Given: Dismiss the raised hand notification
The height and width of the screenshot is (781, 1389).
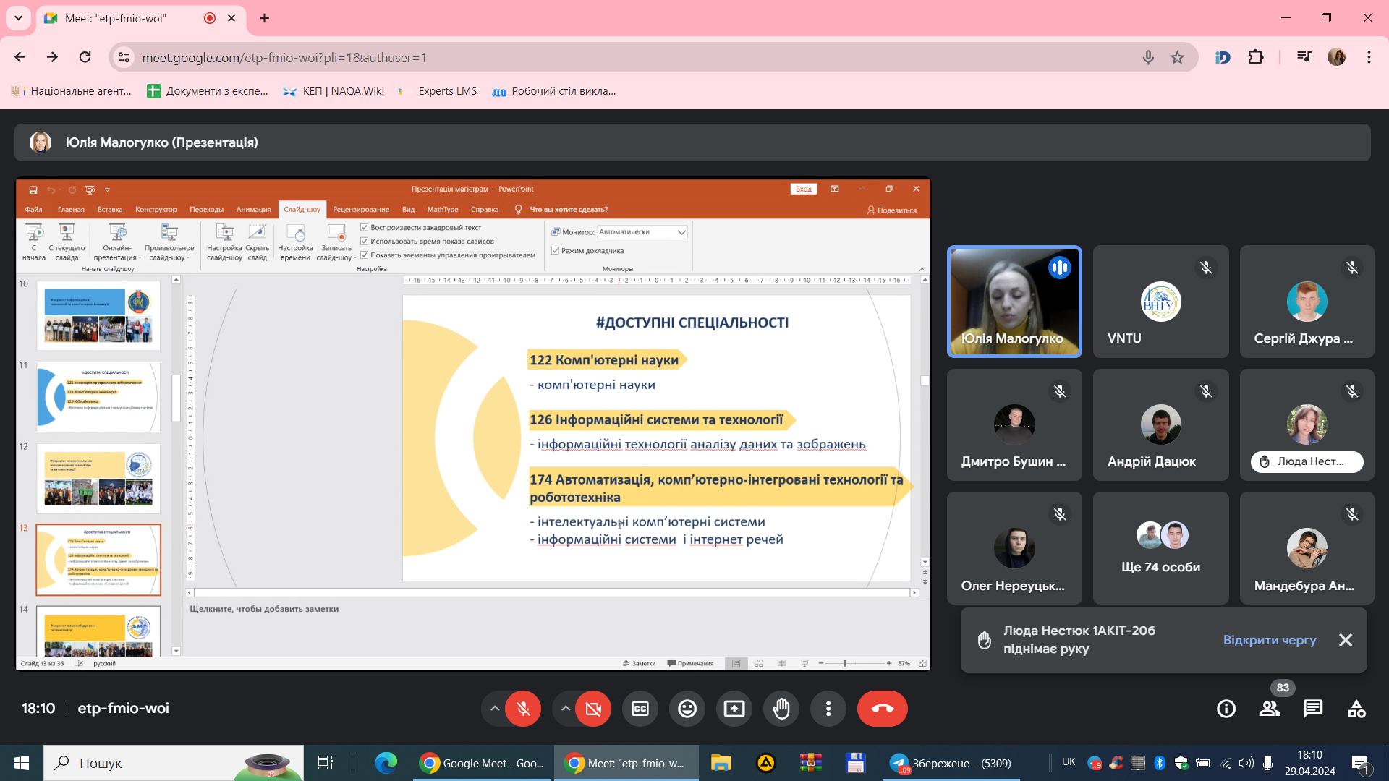Looking at the screenshot, I should [x=1346, y=640].
